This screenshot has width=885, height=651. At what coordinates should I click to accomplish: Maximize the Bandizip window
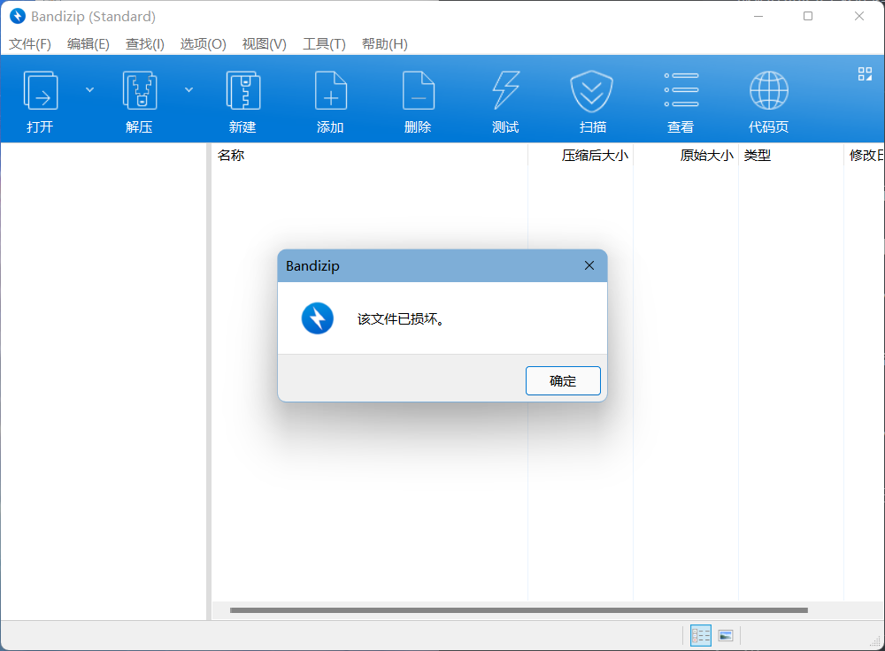[x=808, y=16]
